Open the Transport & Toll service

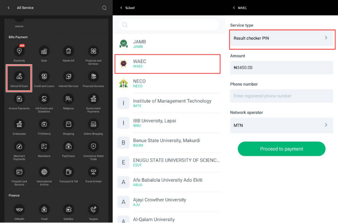click(x=68, y=174)
